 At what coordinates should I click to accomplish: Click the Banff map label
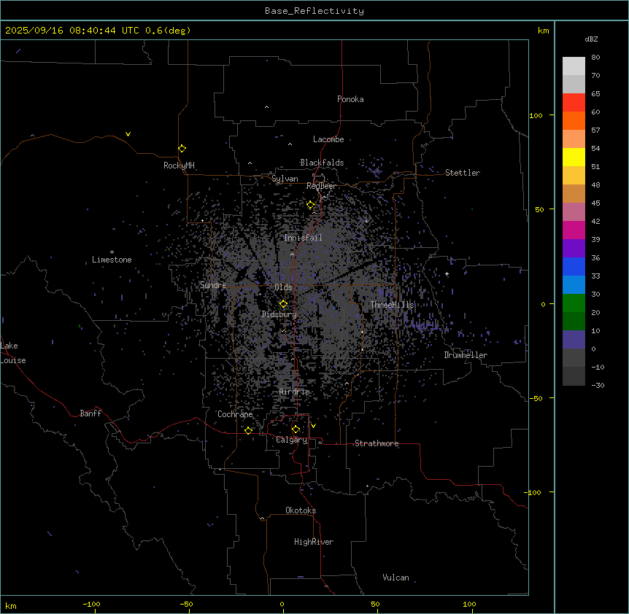tap(90, 413)
